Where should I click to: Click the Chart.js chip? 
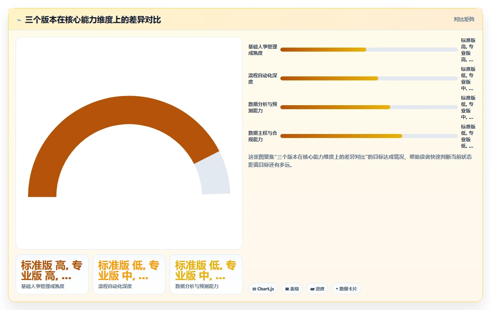pos(263,289)
